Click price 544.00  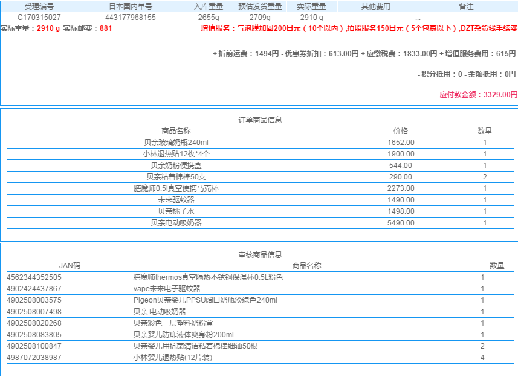click(401, 166)
